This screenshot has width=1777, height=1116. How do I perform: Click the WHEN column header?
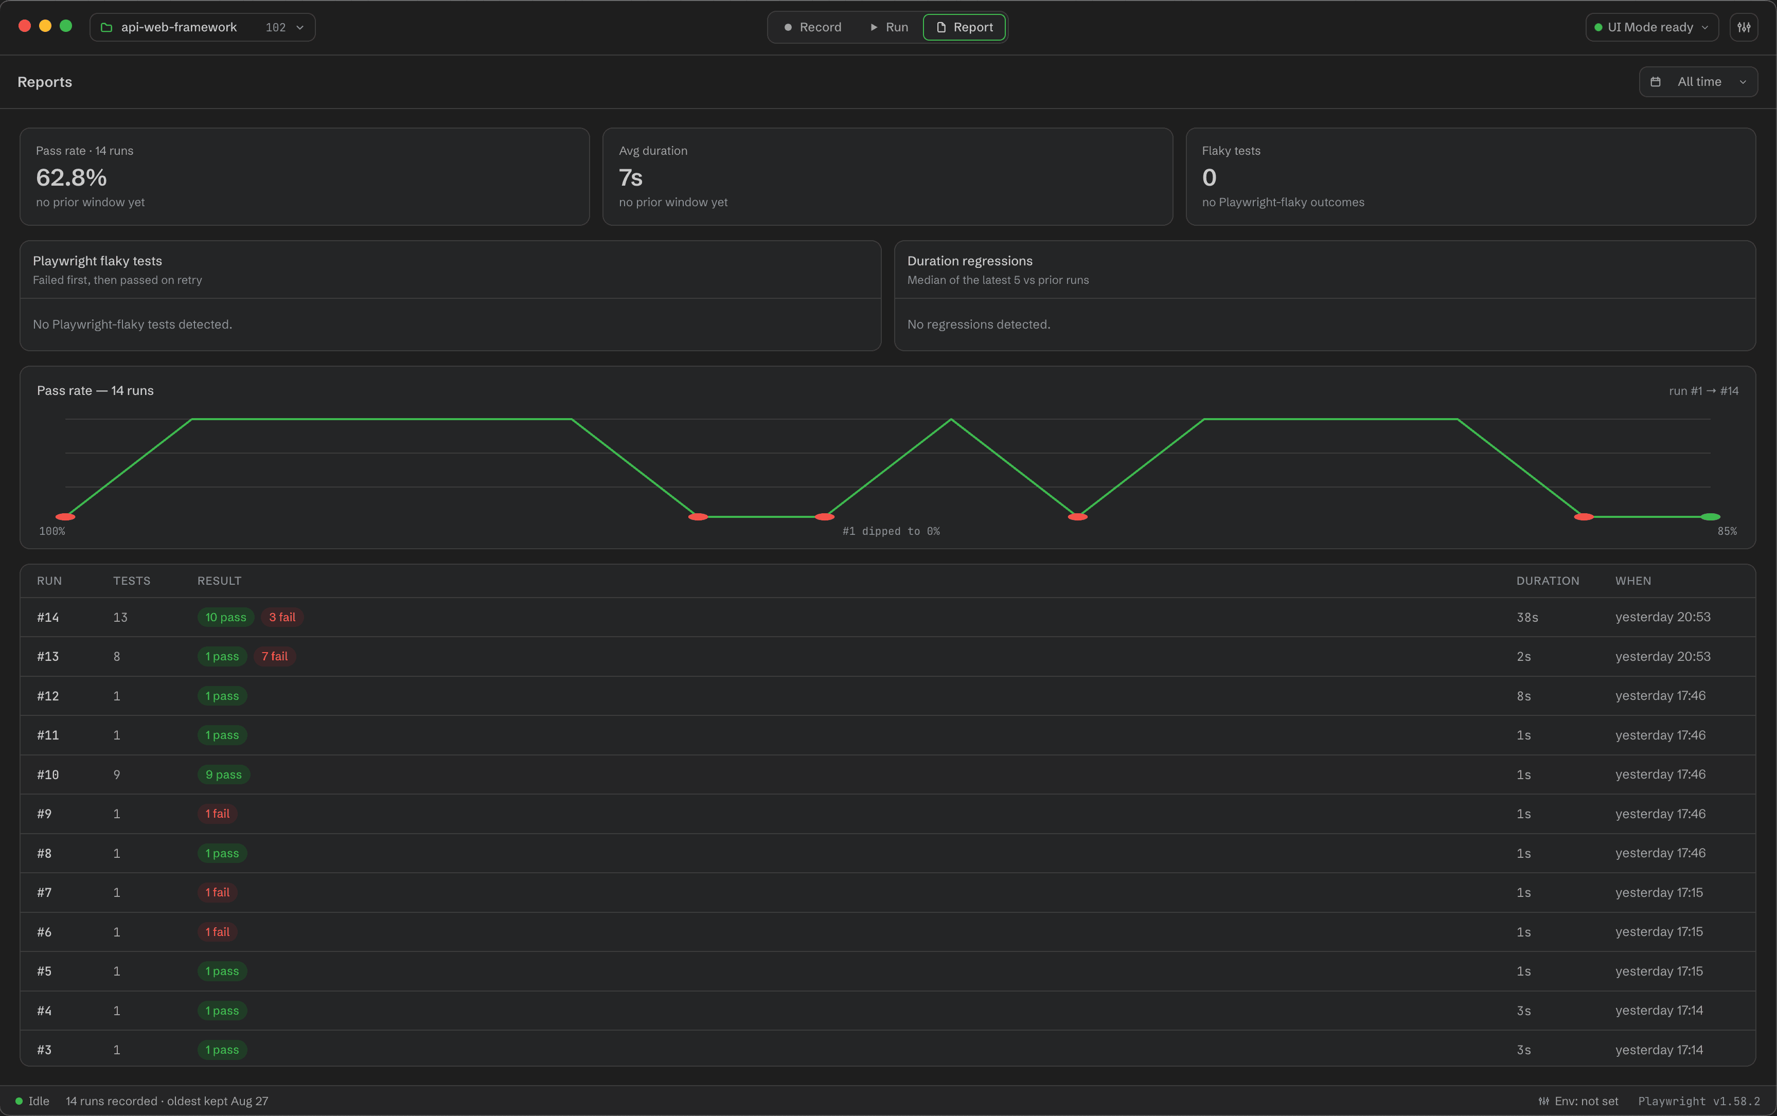pos(1633,581)
